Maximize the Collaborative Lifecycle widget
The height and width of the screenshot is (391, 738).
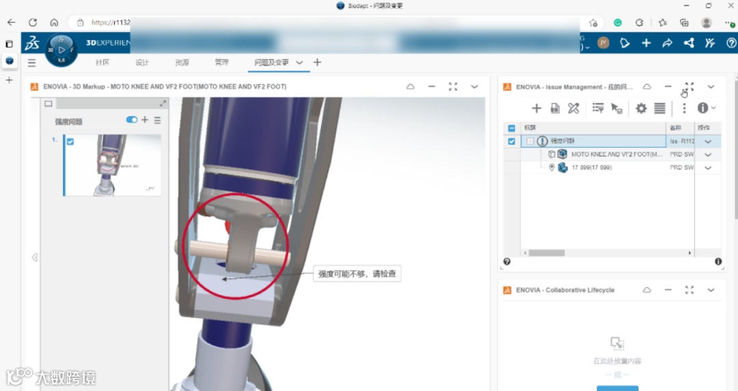[x=689, y=290]
